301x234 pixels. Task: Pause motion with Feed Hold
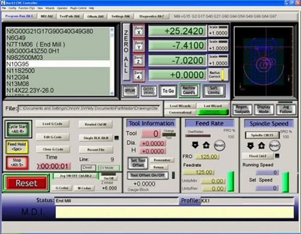pos(17,147)
